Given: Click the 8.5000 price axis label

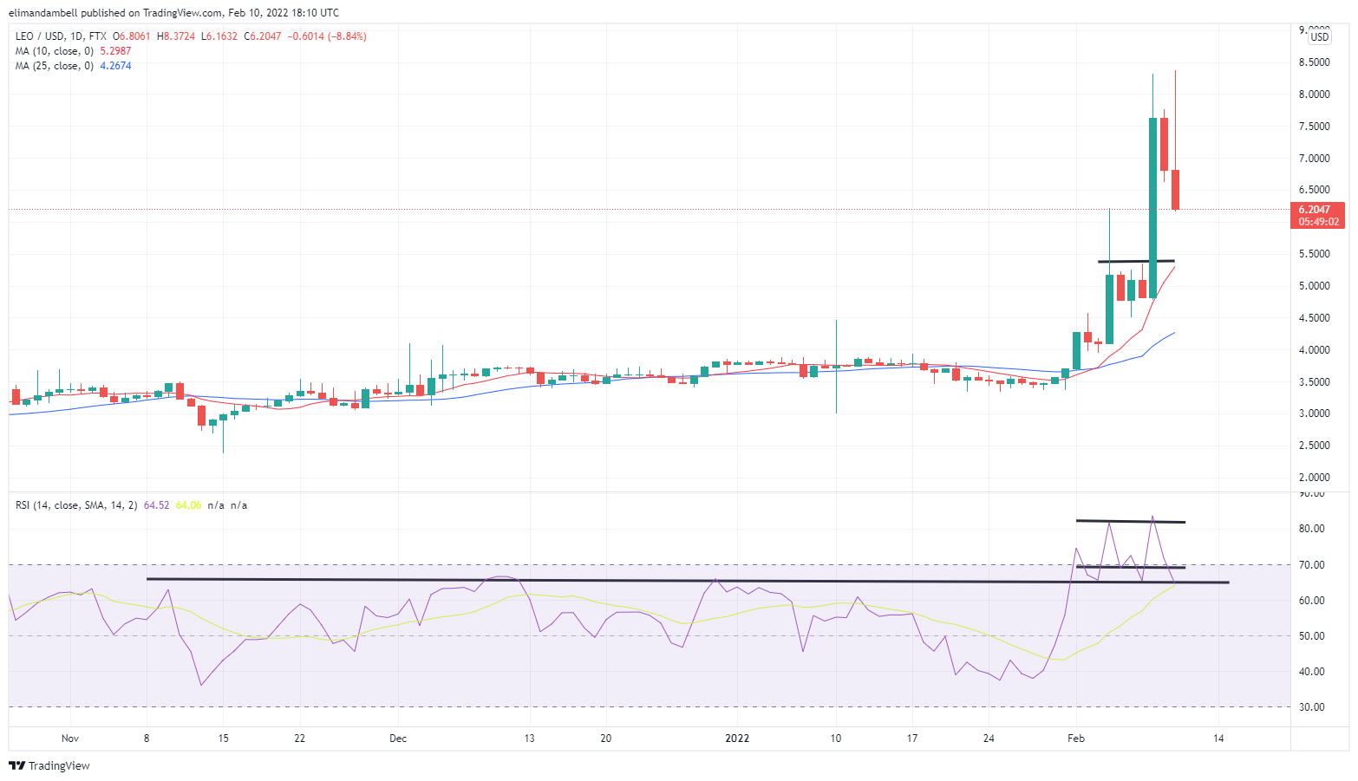Looking at the screenshot, I should coord(1315,62).
